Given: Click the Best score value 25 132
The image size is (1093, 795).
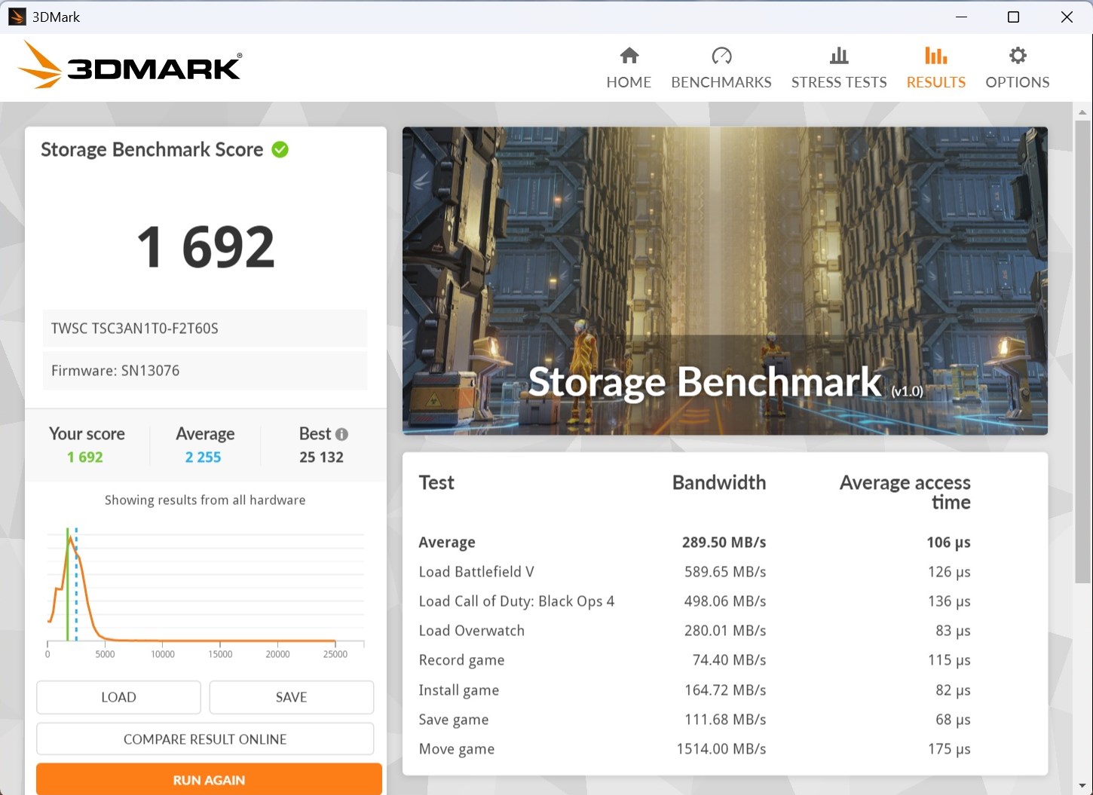Looking at the screenshot, I should click(321, 457).
